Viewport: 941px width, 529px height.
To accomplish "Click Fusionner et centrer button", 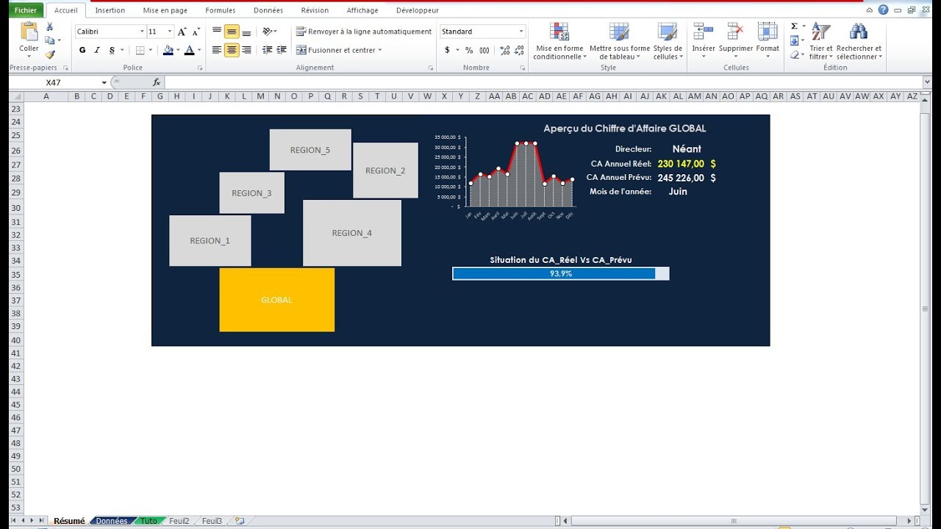I will point(339,50).
